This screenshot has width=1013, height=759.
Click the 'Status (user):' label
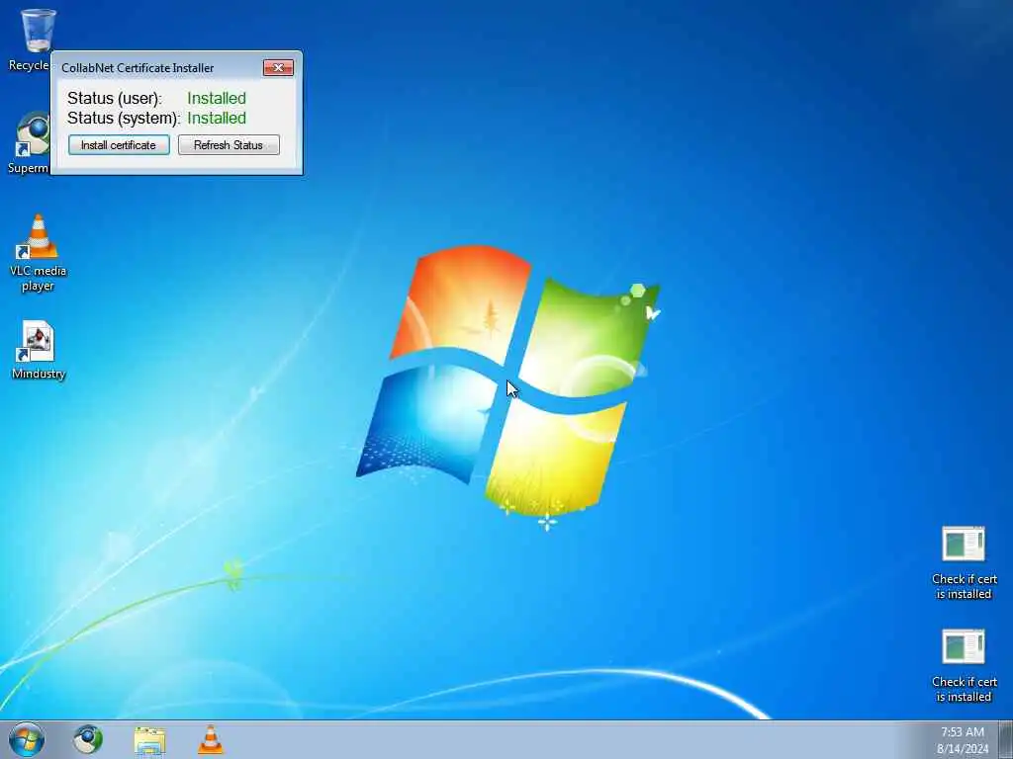click(x=115, y=98)
